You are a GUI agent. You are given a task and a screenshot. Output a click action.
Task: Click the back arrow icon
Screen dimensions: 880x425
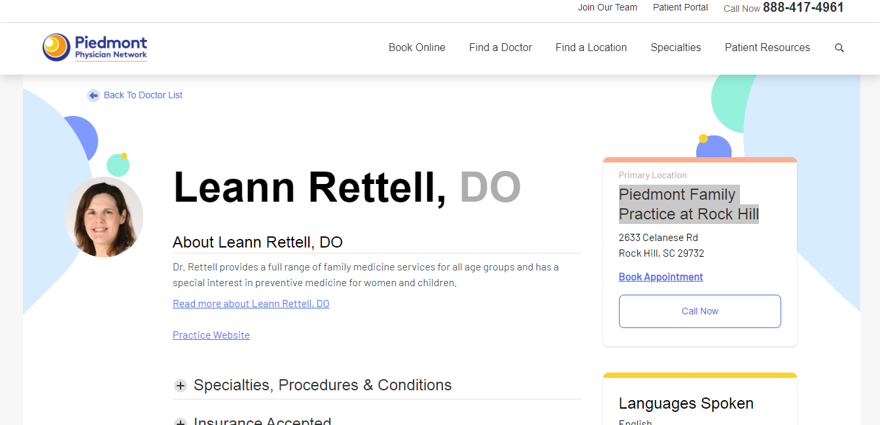[x=94, y=96]
